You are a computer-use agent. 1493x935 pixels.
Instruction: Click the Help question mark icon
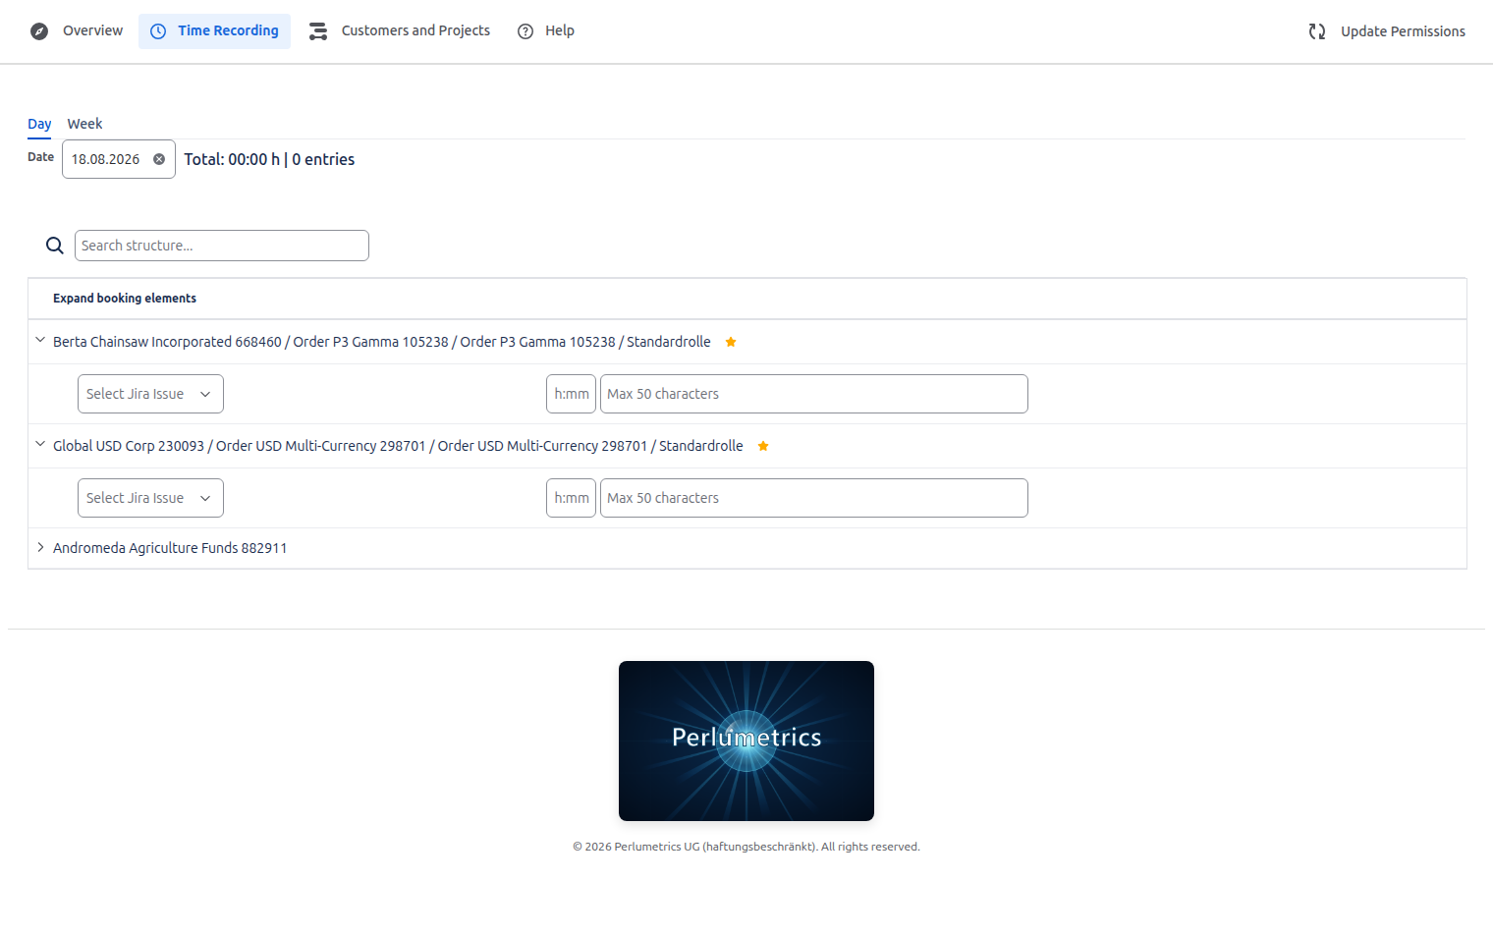525,31
